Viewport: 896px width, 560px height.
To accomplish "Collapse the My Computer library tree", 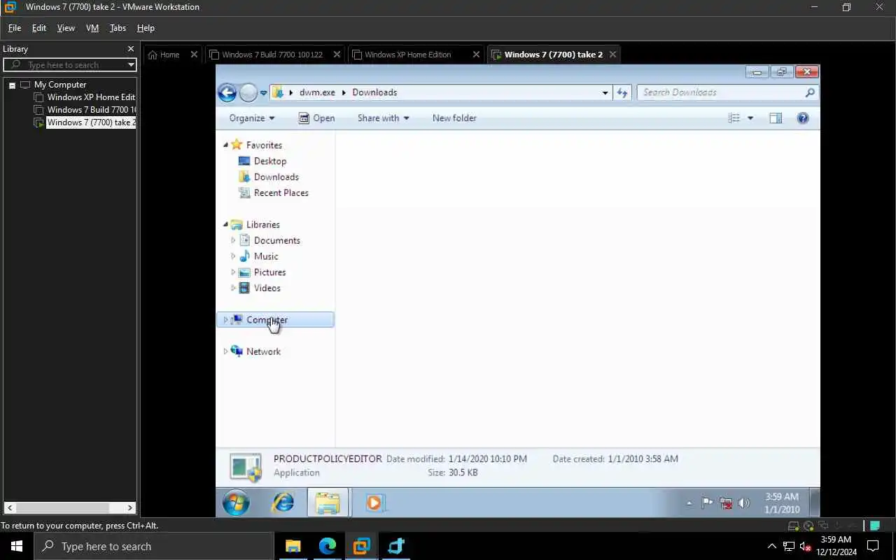I will click(12, 85).
